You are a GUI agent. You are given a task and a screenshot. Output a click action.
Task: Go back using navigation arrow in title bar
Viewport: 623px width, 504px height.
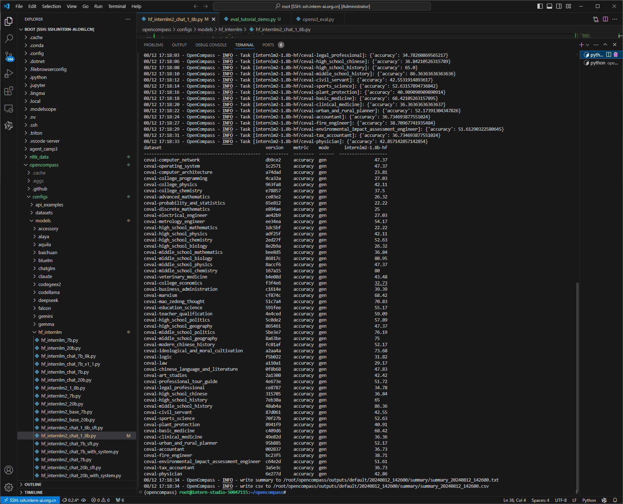(196, 6)
